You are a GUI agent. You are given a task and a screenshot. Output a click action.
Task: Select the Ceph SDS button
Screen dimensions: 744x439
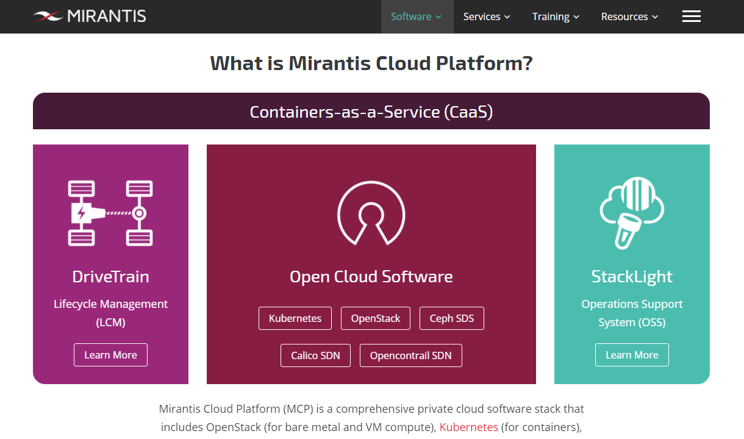[x=452, y=318]
